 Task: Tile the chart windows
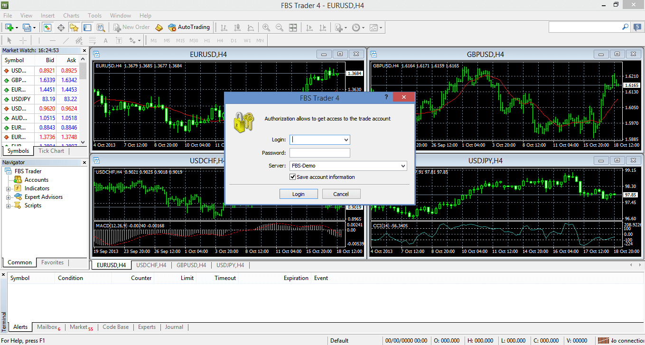[293, 27]
